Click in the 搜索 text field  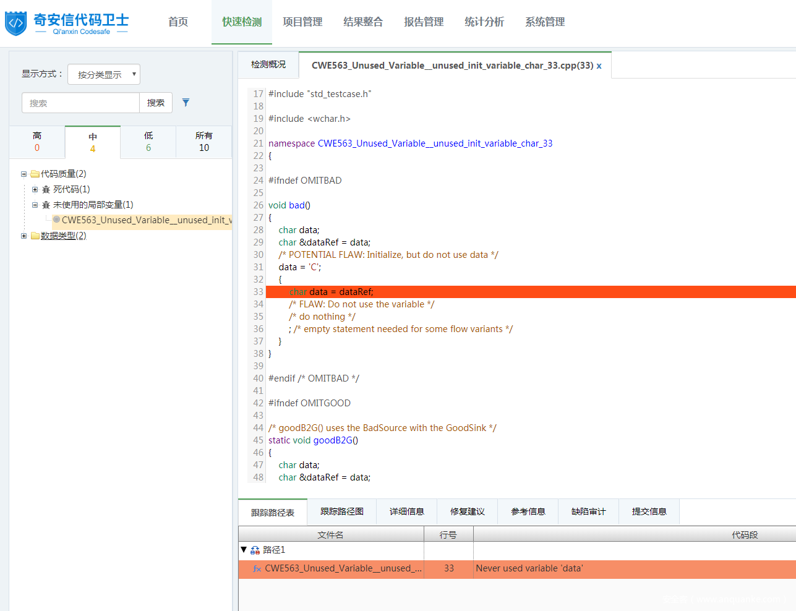(80, 103)
